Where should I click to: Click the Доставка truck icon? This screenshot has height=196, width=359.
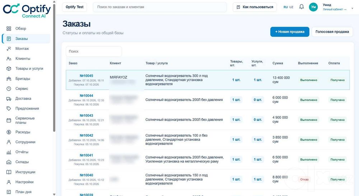[x=9, y=99]
